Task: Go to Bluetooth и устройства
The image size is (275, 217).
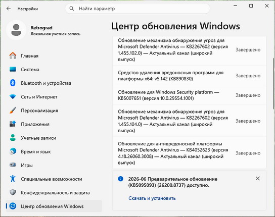Action: coord(54,83)
